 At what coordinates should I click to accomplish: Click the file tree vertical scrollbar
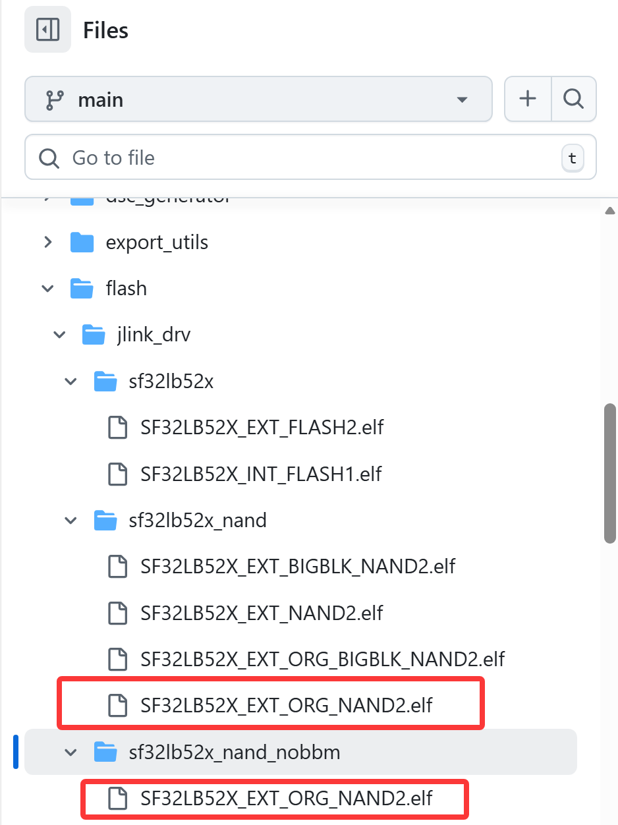610,474
